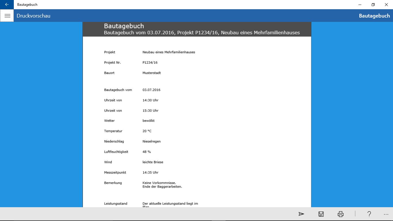
Task: Open help via the question mark icon
Action: (x=369, y=214)
